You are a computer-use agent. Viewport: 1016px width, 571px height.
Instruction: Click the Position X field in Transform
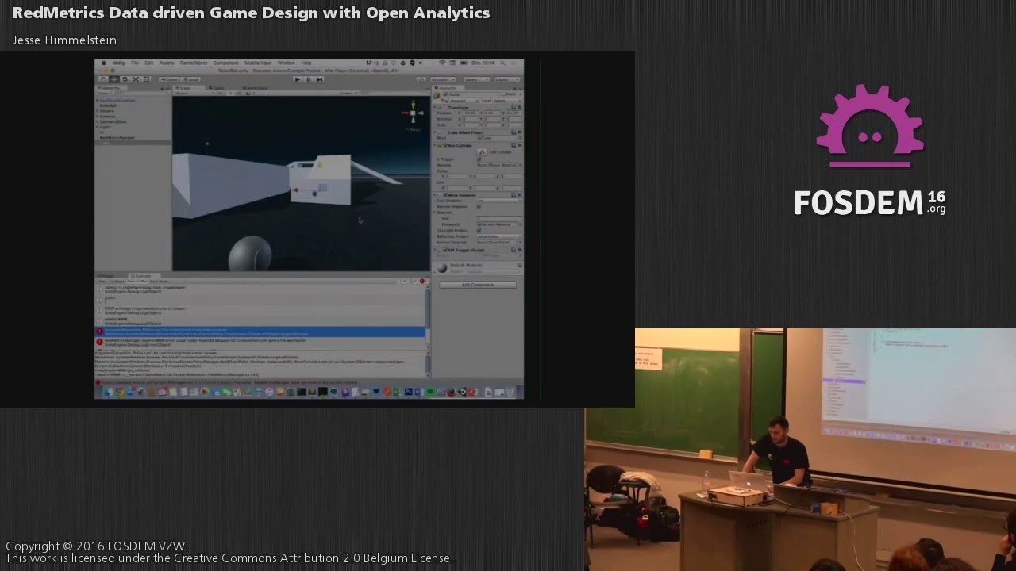click(471, 113)
